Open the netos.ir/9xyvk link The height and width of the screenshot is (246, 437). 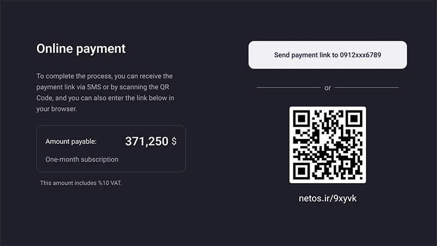pos(327,198)
